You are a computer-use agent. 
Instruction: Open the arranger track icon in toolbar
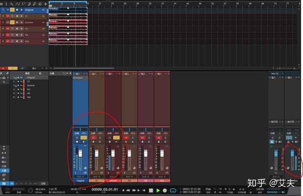tap(29, 4)
